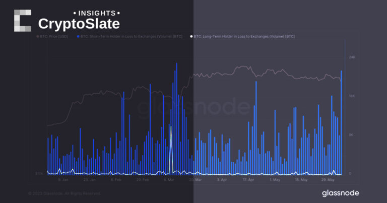Click the 3. Apr x-axis date label
387x203 pixels.
click(x=222, y=179)
